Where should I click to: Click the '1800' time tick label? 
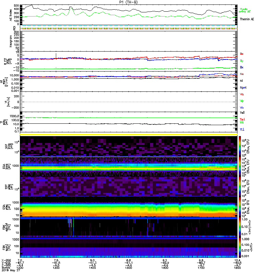point(237,268)
